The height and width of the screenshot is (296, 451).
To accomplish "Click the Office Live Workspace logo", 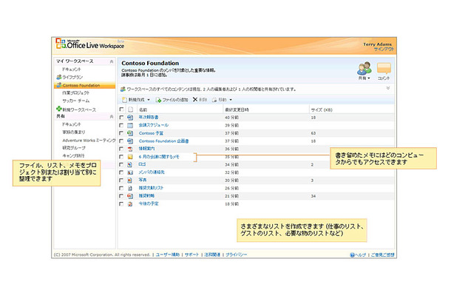I will pyautogui.click(x=89, y=44).
